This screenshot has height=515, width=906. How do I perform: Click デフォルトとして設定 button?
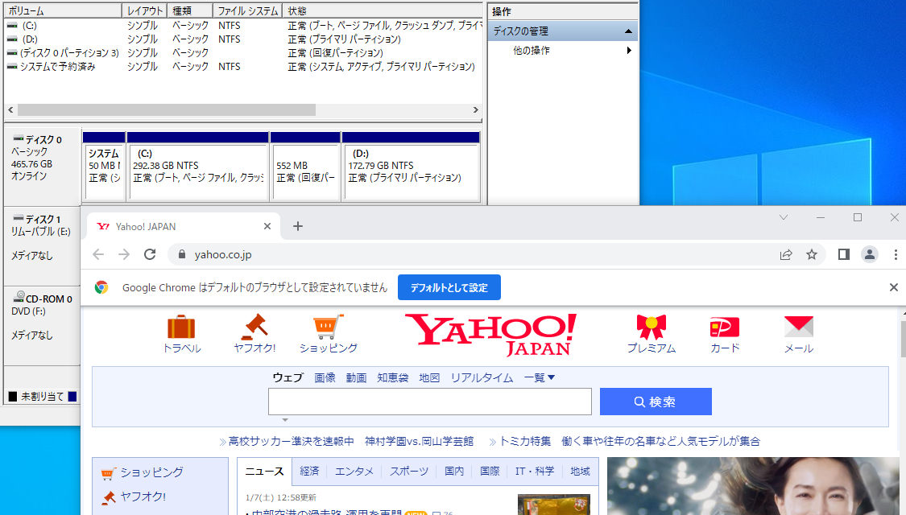[449, 287]
